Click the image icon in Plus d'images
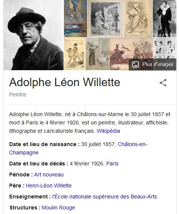Viewport: 179px width, 214px height. pos(136,64)
